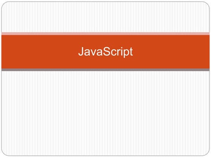The height and width of the screenshot is (158, 211).
Task: Click the gray stripe beneath the orange banner
Action: tap(105, 70)
